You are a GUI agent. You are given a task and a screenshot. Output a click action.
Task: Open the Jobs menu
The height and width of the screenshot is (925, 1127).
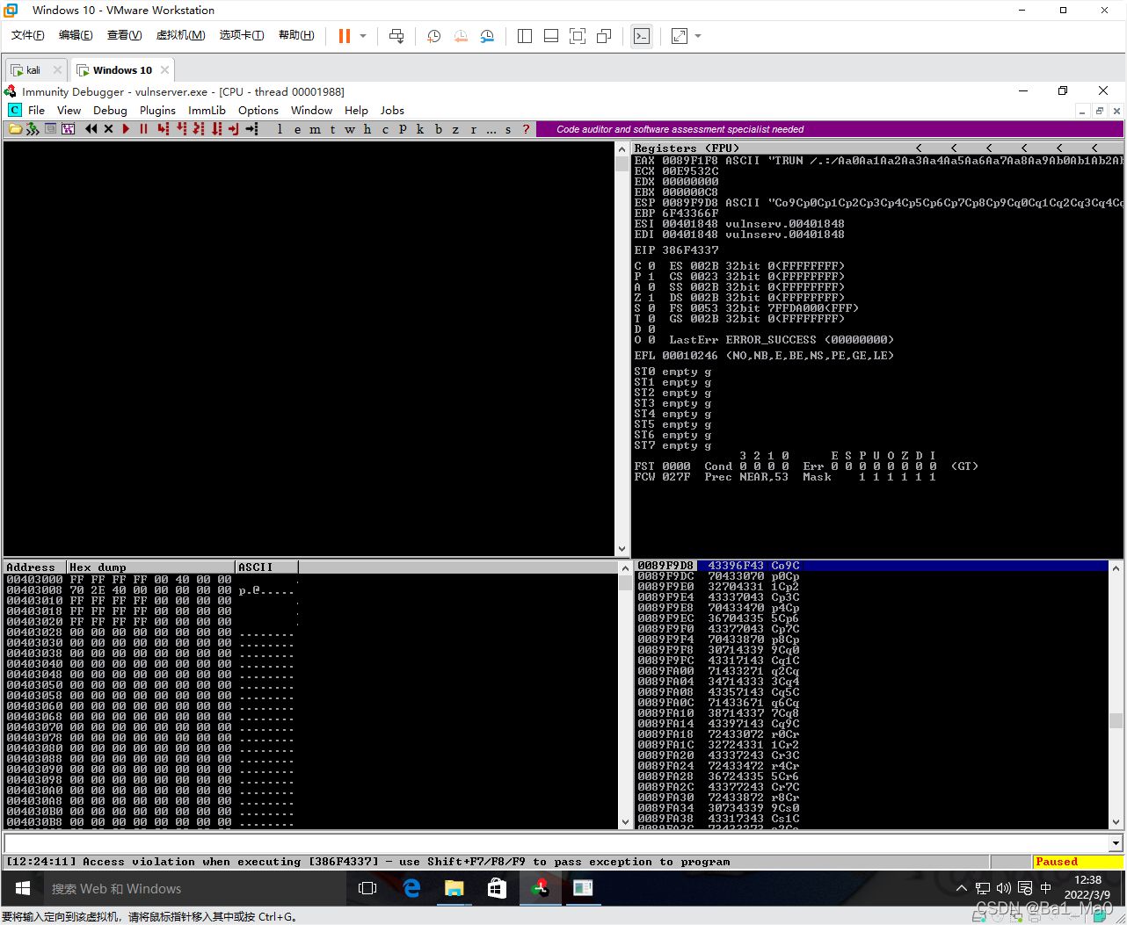392,111
